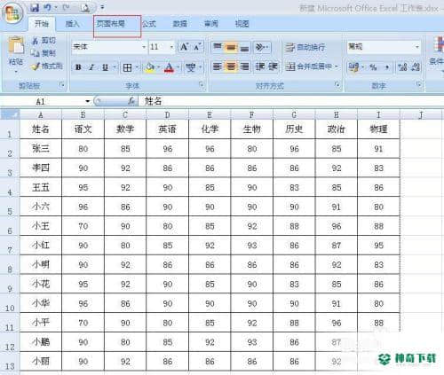Screen dimensions: 444x375
Task: Open the 公式 ribbon tab
Action: 149,24
